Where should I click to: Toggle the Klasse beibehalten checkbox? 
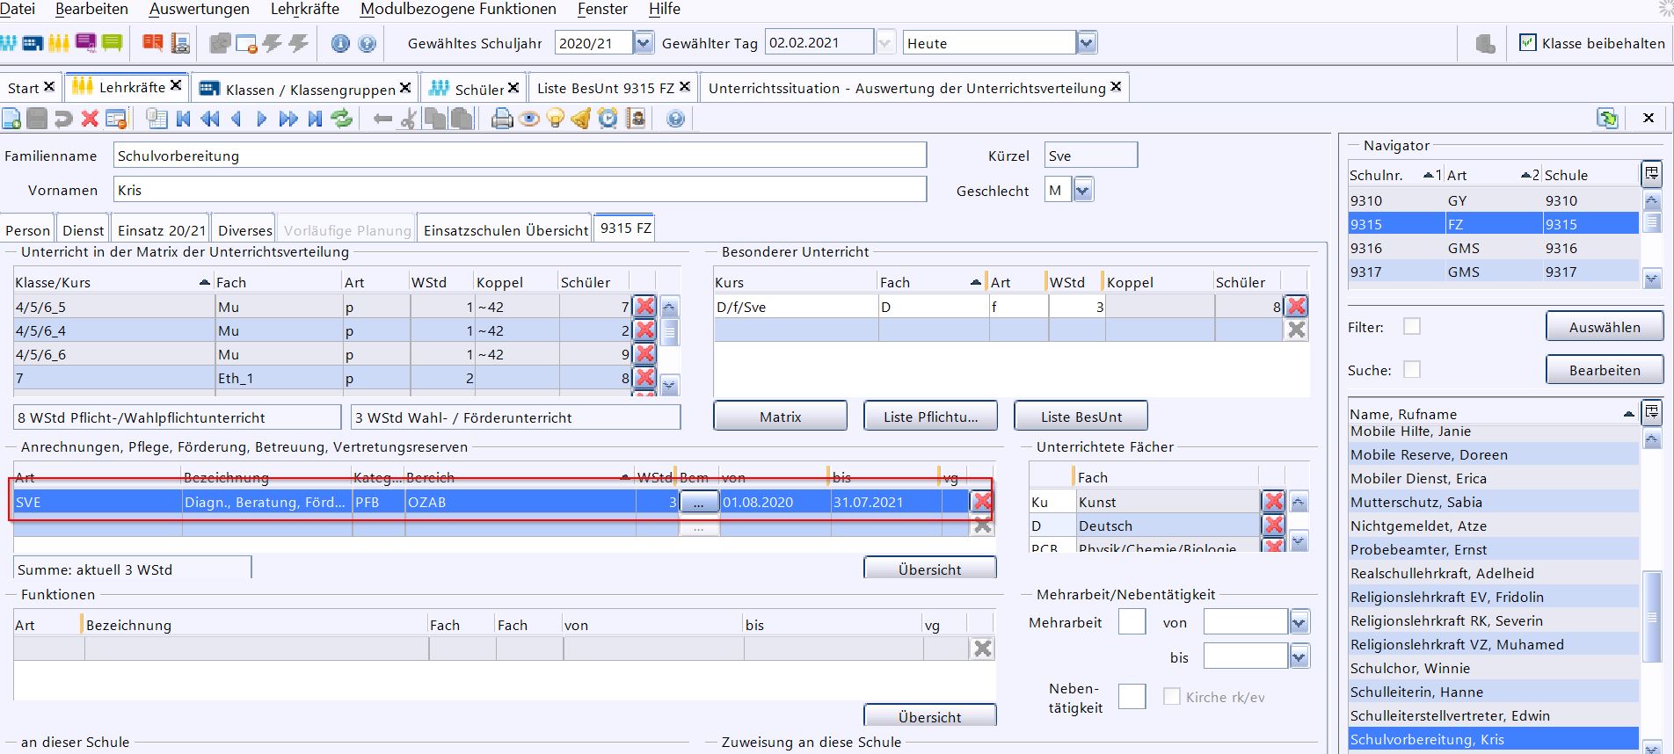coord(1528,42)
